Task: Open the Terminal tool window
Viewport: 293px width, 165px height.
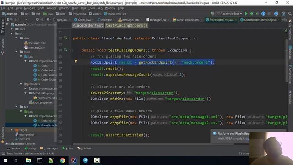Action: pos(13,148)
